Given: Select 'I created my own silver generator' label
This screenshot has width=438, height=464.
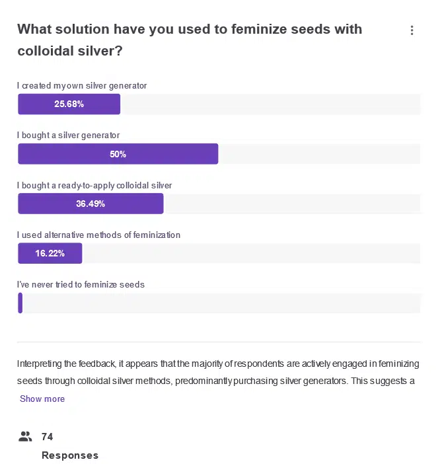Looking at the screenshot, I should [82, 86].
